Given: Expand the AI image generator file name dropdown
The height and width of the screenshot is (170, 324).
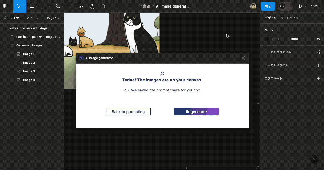Looking at the screenshot, I should tap(195, 6).
